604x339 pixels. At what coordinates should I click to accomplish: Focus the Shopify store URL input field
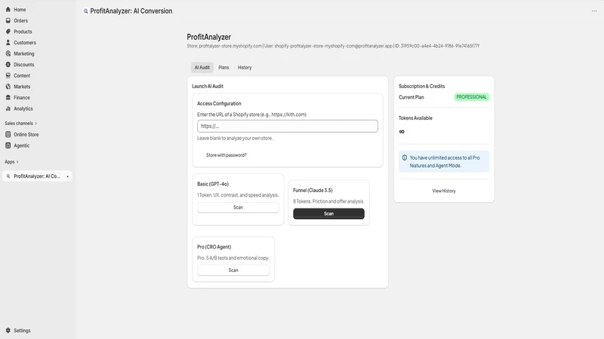288,126
